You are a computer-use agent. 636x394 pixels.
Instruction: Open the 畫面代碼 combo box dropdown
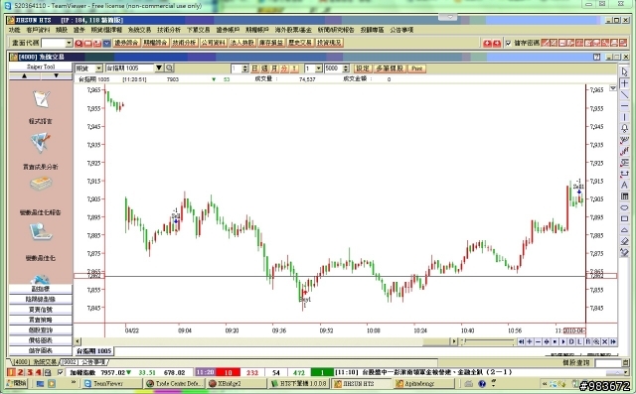pos(69,43)
